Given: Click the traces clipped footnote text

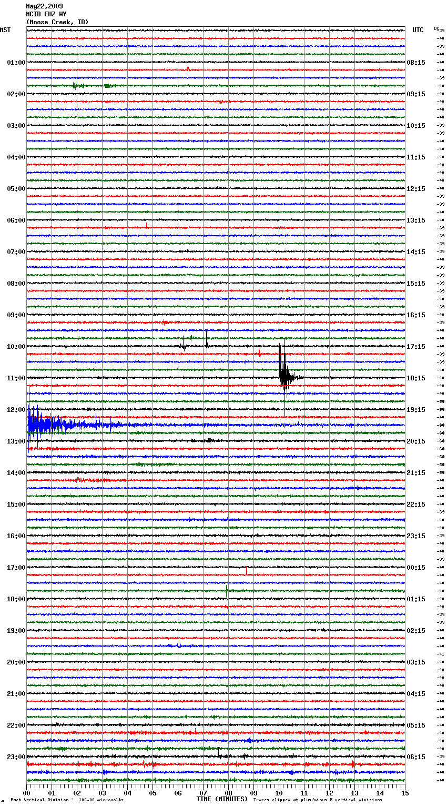Looking at the screenshot, I should pyautogui.click(x=318, y=800).
